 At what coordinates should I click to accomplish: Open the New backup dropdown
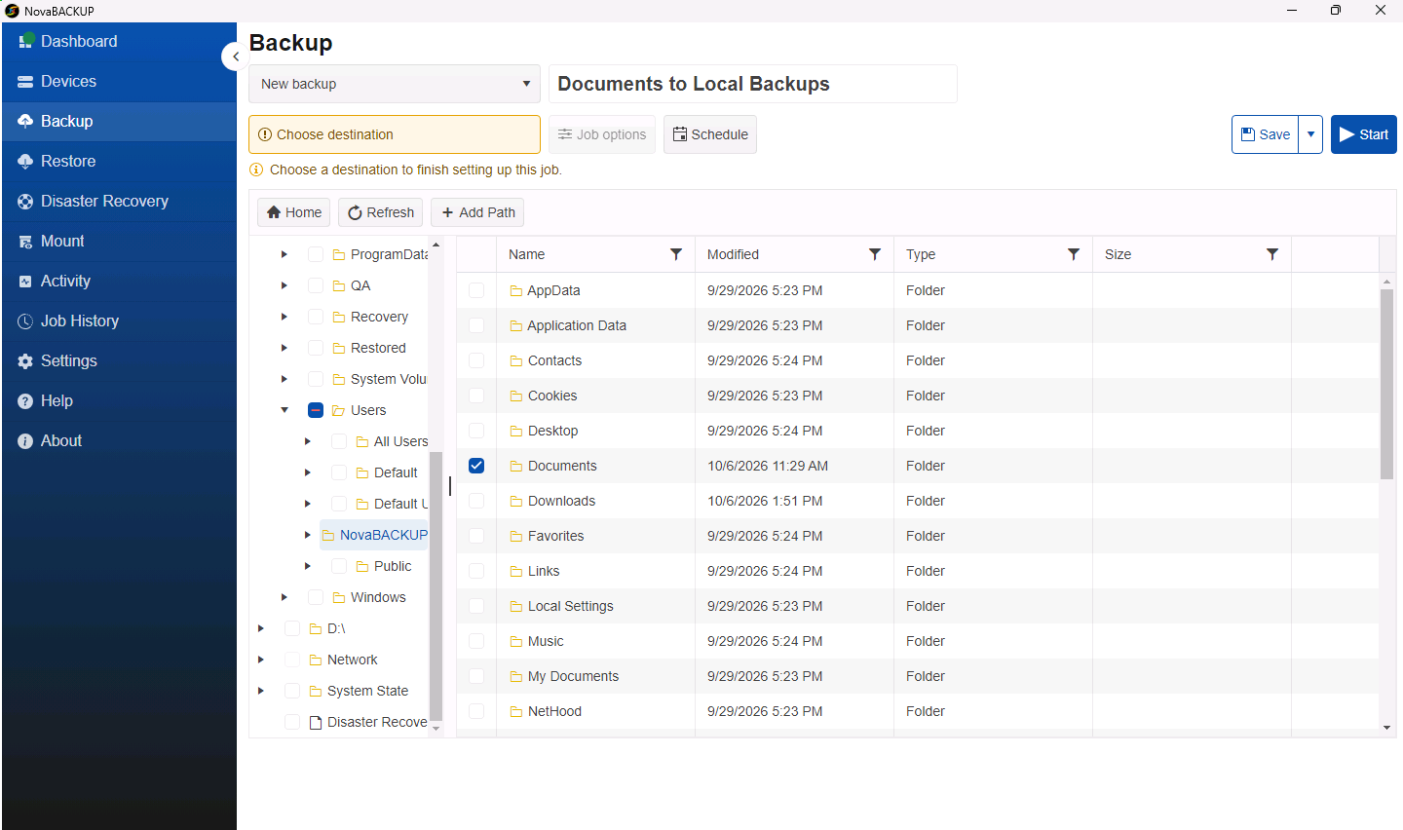[395, 84]
